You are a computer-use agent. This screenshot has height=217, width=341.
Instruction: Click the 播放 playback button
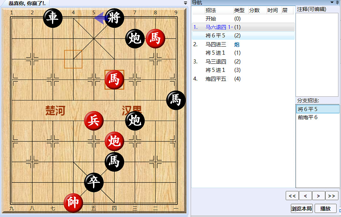[326, 208]
